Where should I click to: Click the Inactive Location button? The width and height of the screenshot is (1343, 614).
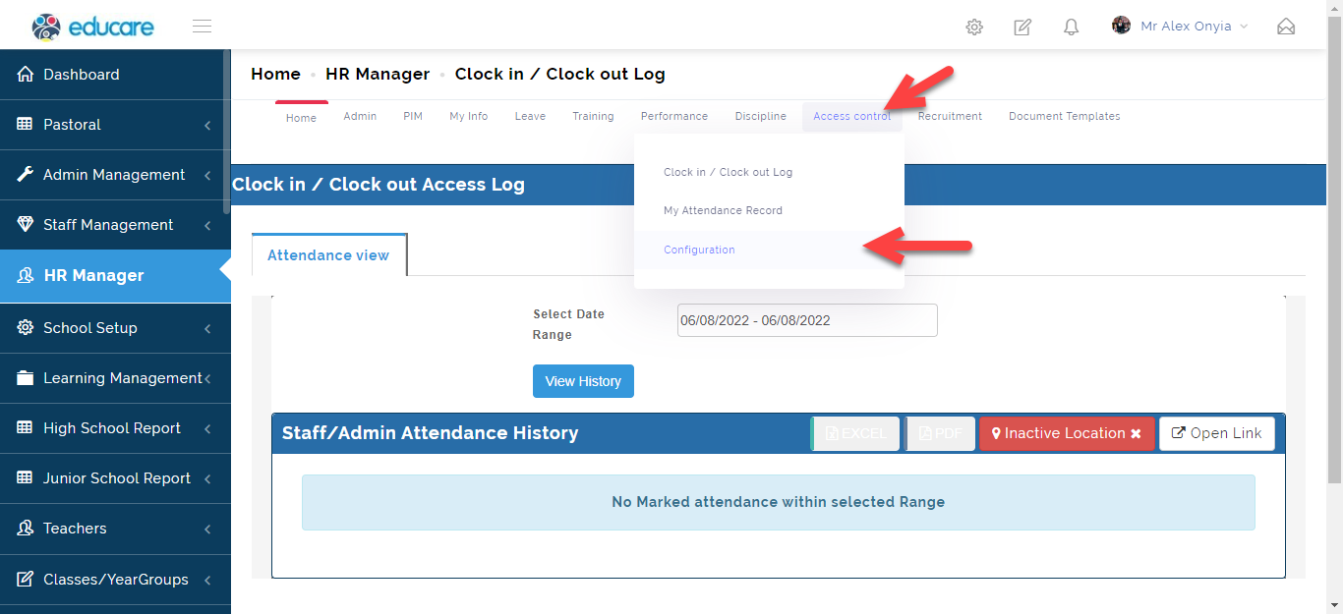pos(1067,433)
